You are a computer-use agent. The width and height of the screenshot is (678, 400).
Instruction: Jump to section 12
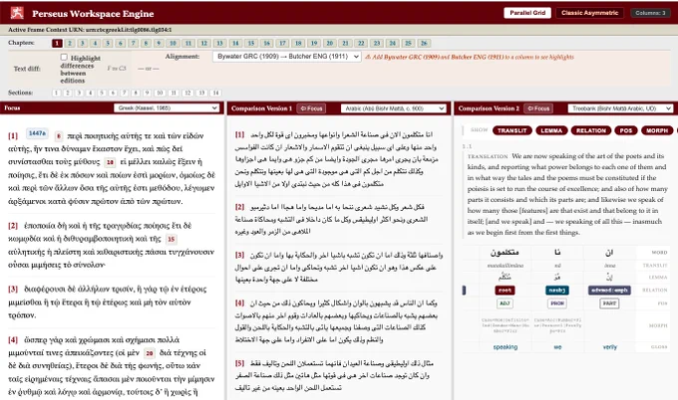pyautogui.click(x=187, y=93)
